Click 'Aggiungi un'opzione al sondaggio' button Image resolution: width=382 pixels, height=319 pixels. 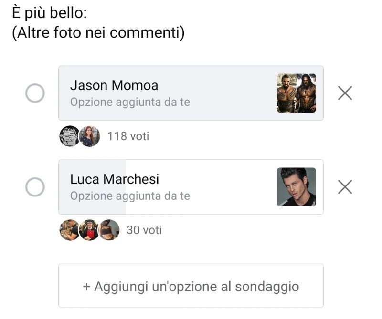click(191, 286)
